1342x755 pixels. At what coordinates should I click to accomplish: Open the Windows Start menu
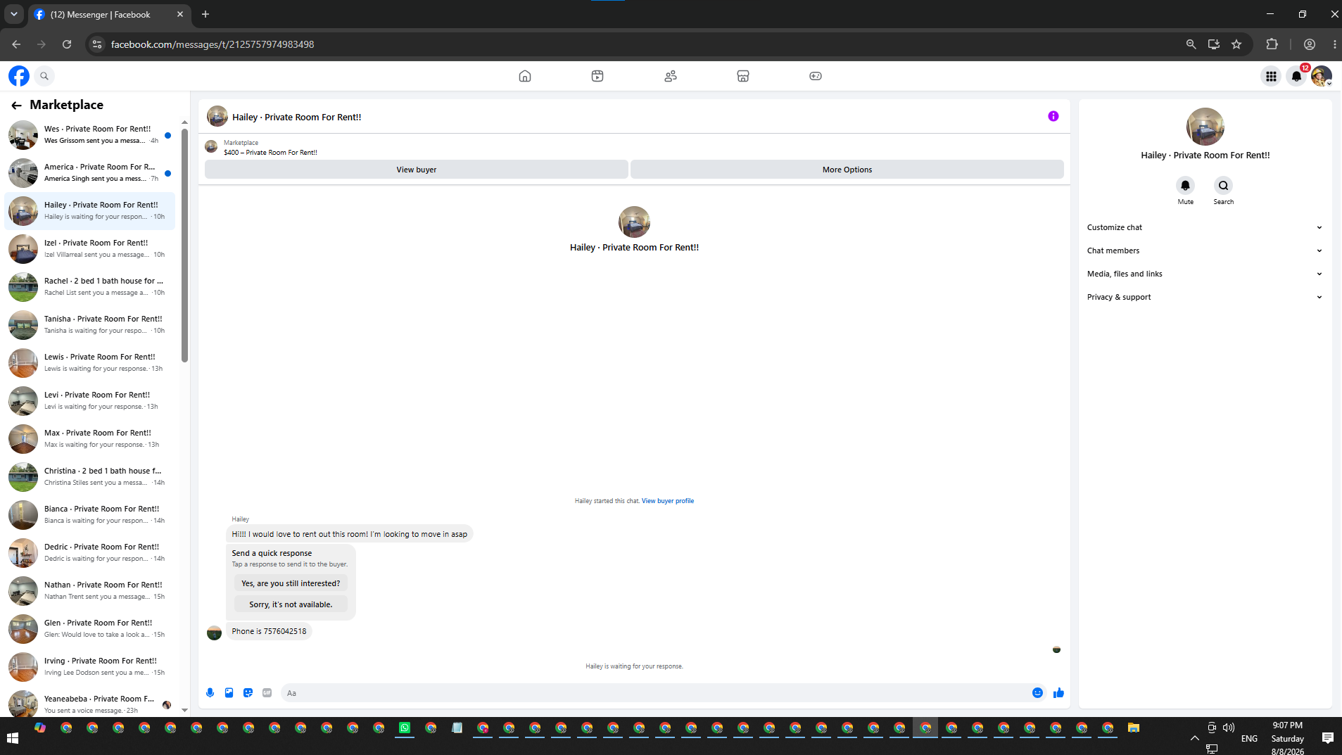(x=13, y=738)
